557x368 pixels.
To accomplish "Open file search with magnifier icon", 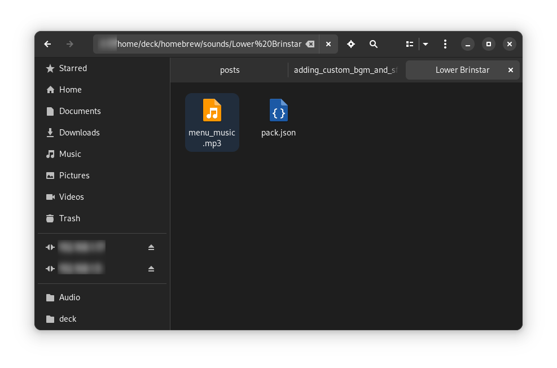I will click(x=374, y=44).
